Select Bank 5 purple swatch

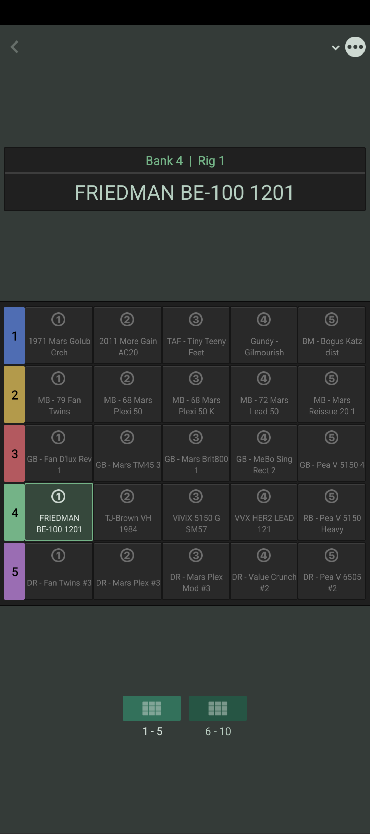[14, 571]
